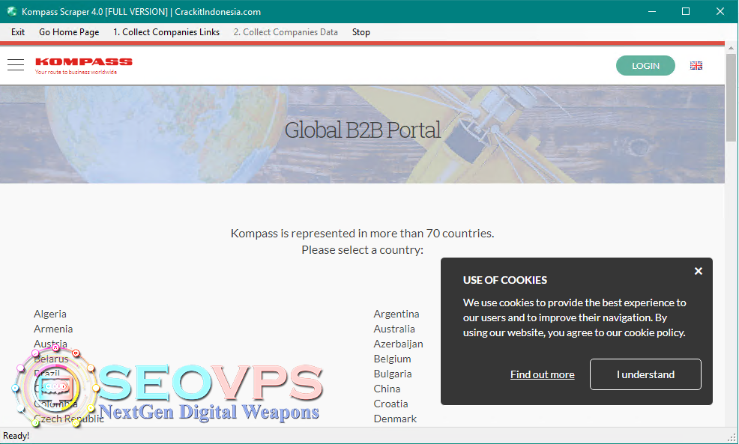Click the Global B2B Portal heading
The height and width of the screenshot is (444, 739).
pos(363,130)
